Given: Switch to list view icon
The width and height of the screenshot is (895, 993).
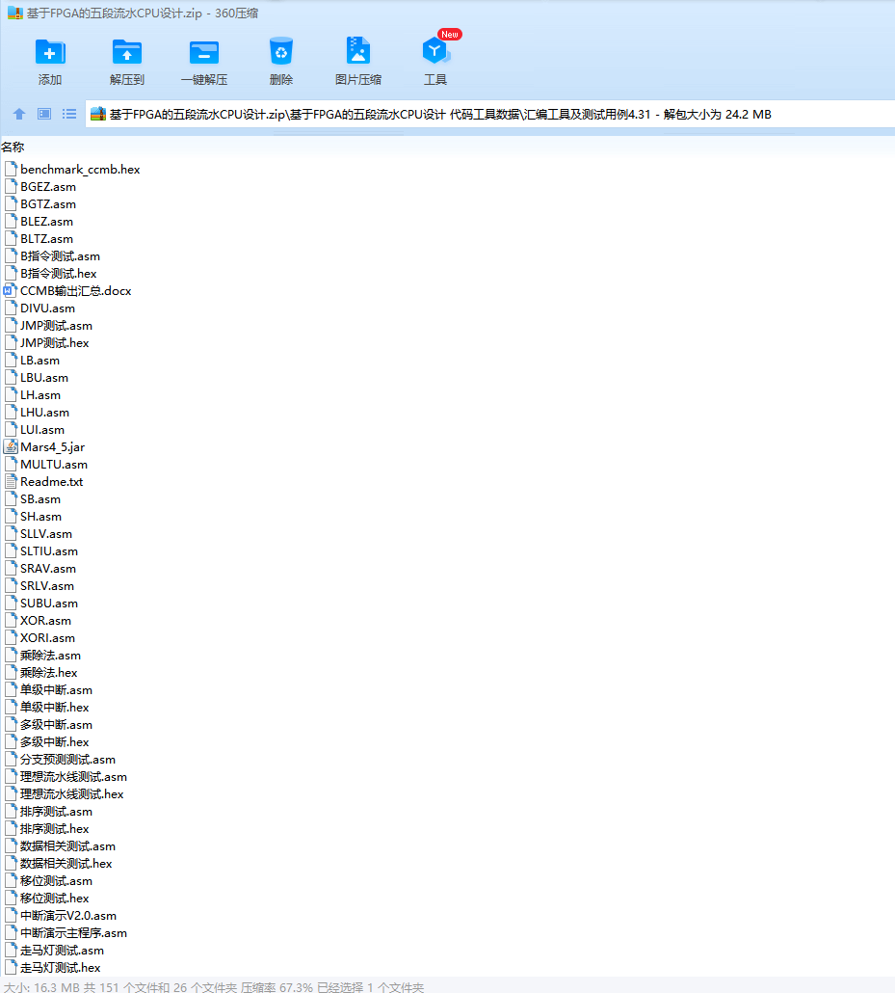Looking at the screenshot, I should (x=69, y=114).
